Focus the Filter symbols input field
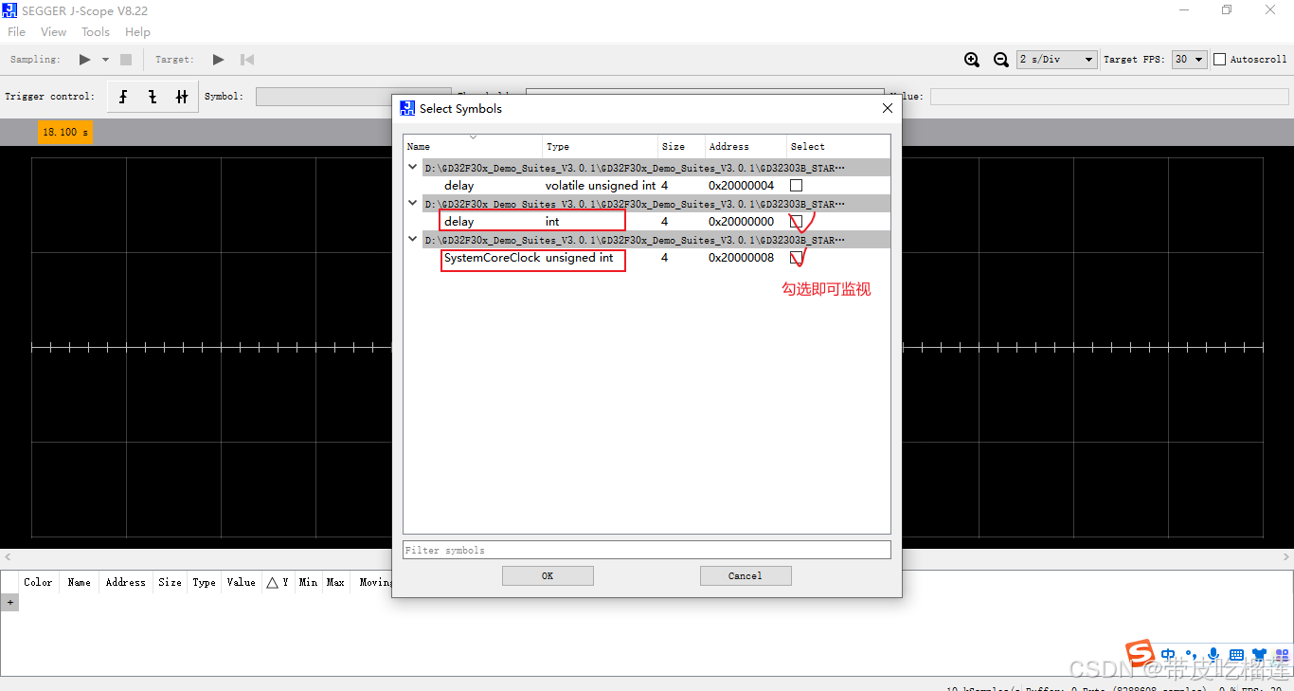This screenshot has height=691, width=1294. point(647,550)
